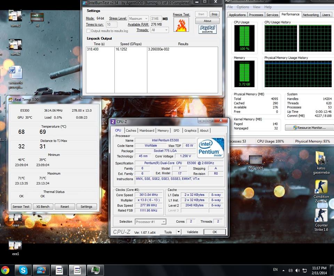The height and width of the screenshot is (276, 334).
Task: Click the Intel Pentium inside logo in CPU-Z
Action: tap(210, 147)
